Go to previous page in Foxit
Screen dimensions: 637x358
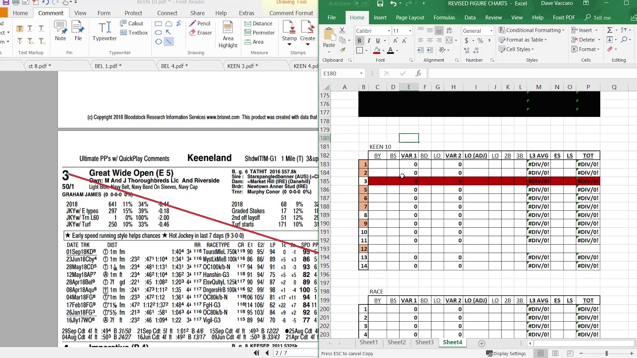coord(267,353)
